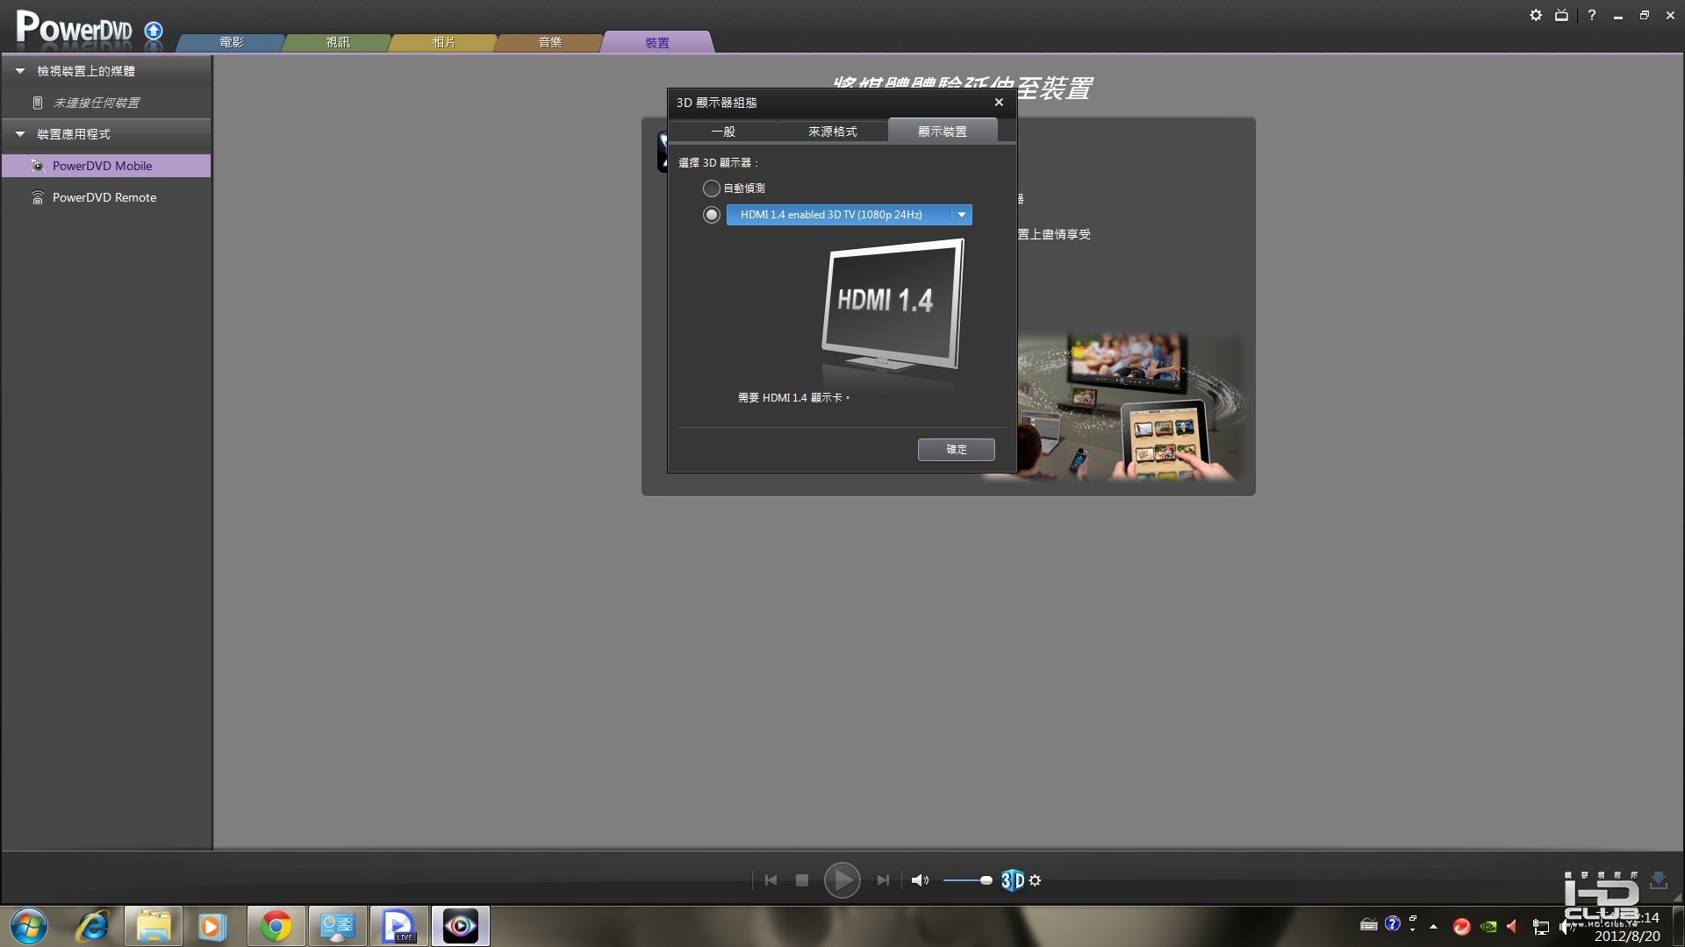
Task: Open the 電影 main tab
Action: (231, 42)
